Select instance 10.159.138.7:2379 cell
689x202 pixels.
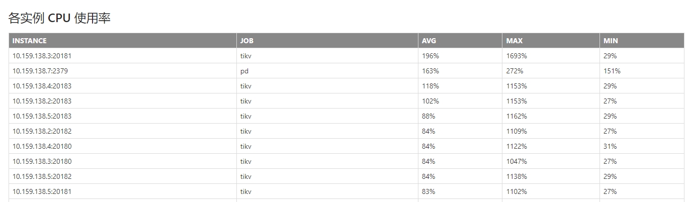(40, 71)
